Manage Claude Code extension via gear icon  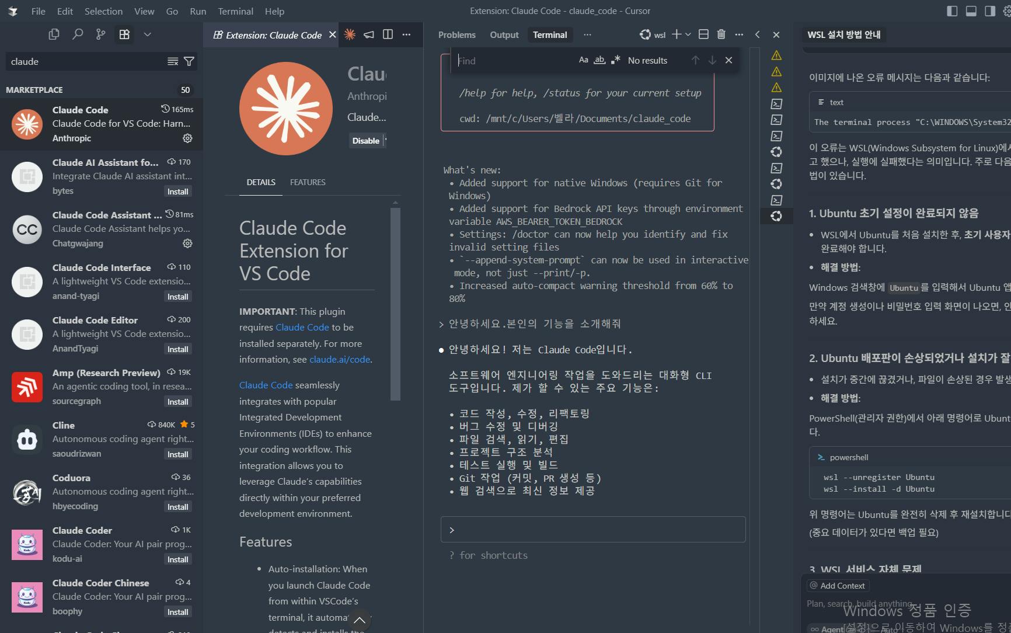(187, 138)
